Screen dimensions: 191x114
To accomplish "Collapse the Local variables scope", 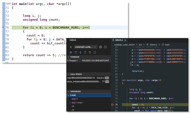I will [x=68, y=95].
